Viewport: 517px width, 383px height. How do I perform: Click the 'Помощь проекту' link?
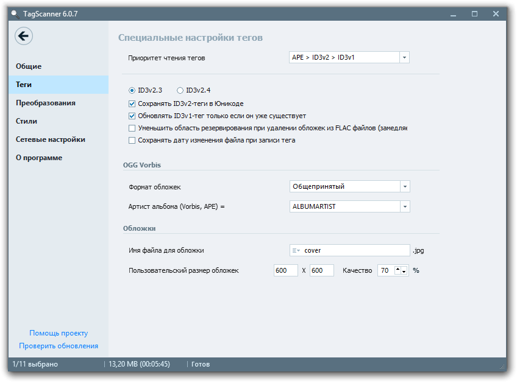[59, 333]
